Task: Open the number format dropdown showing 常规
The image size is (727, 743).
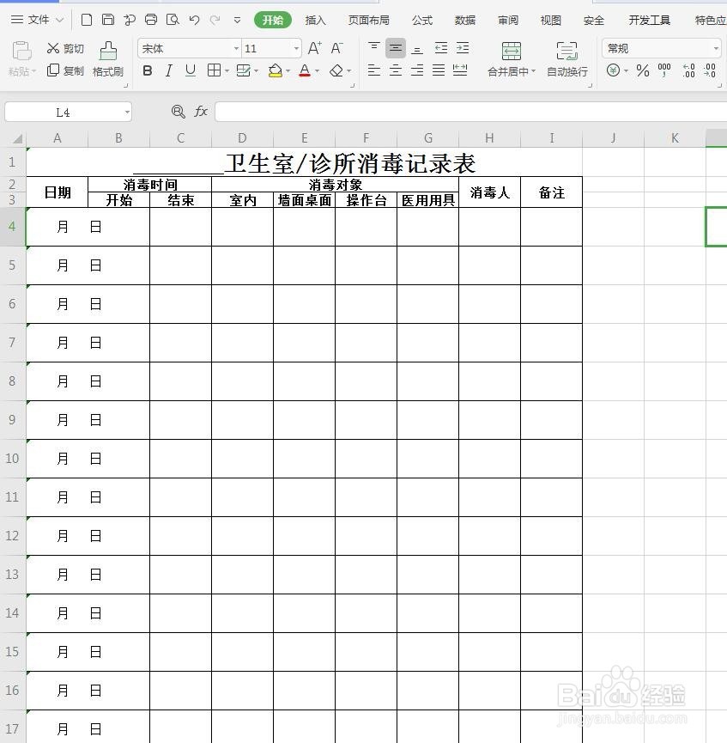Action: (716, 48)
